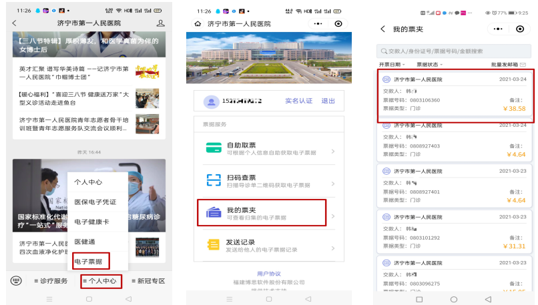This screenshot has height=305, width=538.
Task: Open the 发送记录 row chevron
Action: (333, 246)
